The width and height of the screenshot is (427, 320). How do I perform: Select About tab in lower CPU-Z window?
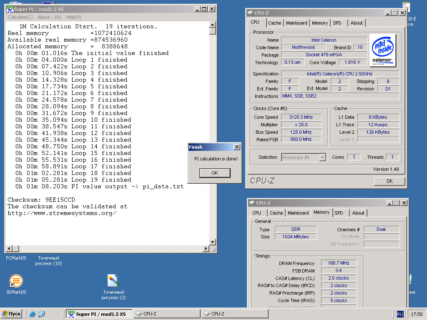(358, 213)
